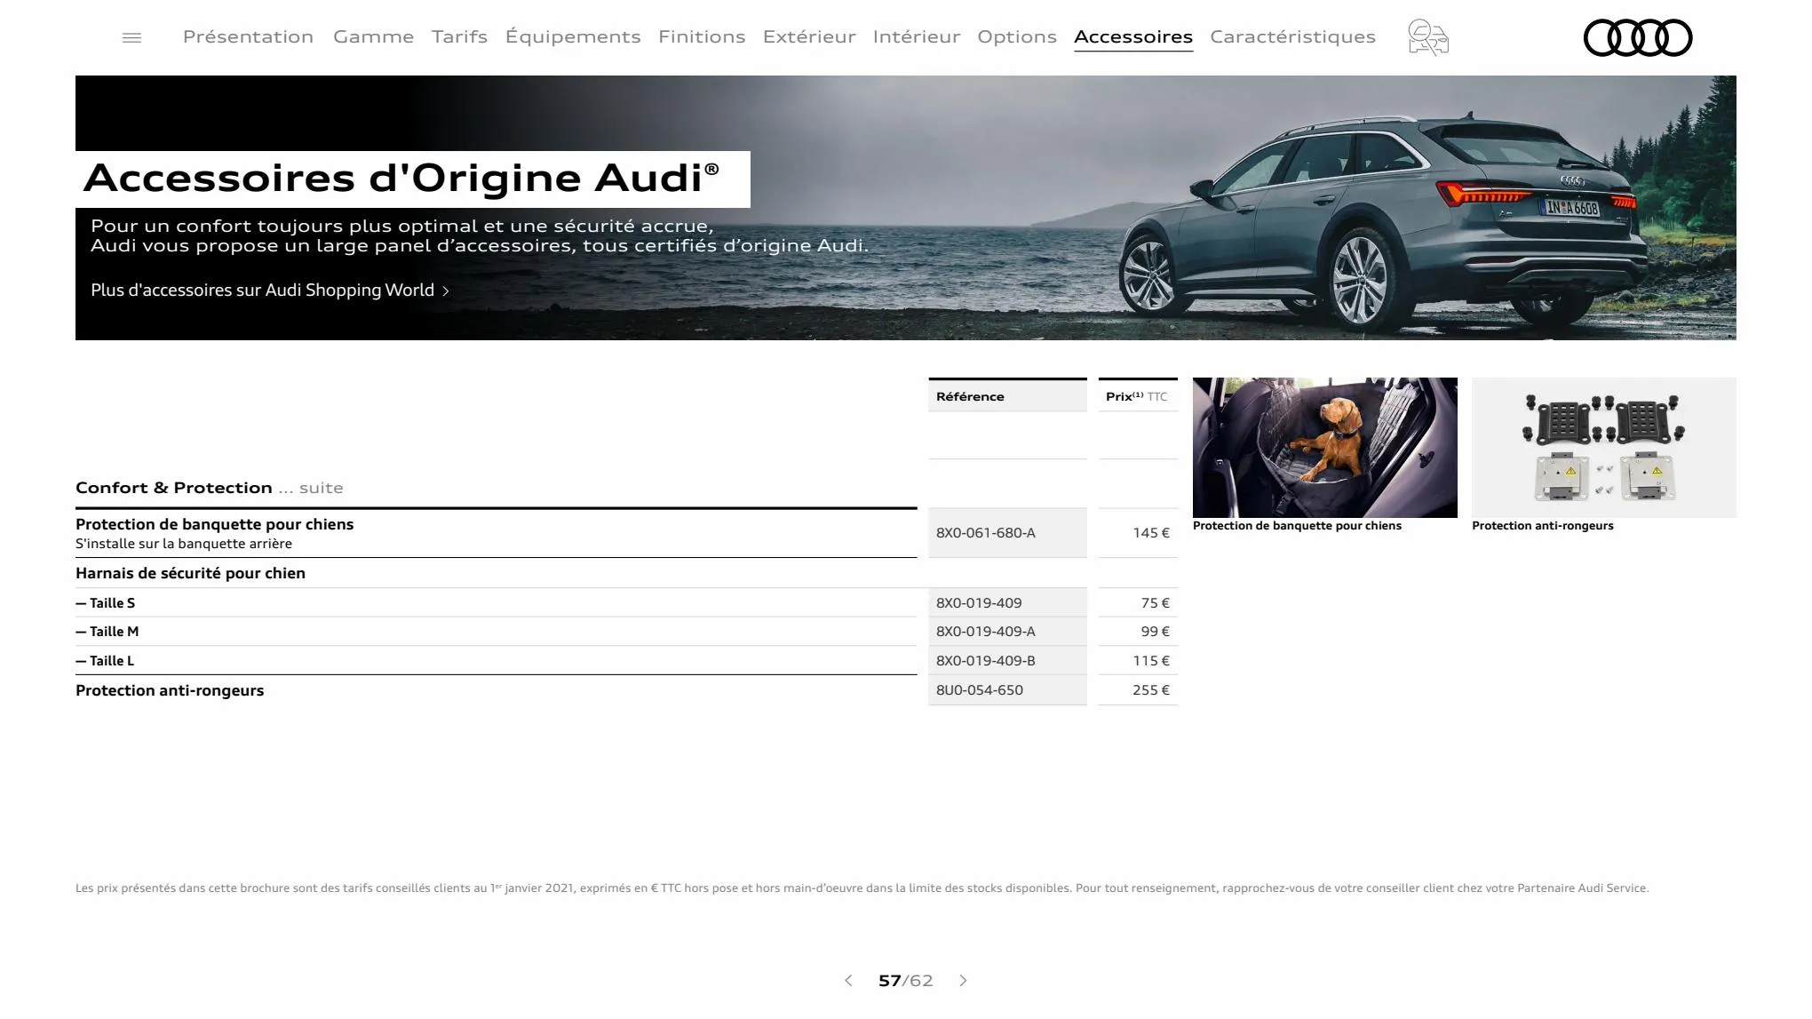Switch to the Équipements tab

click(x=573, y=36)
